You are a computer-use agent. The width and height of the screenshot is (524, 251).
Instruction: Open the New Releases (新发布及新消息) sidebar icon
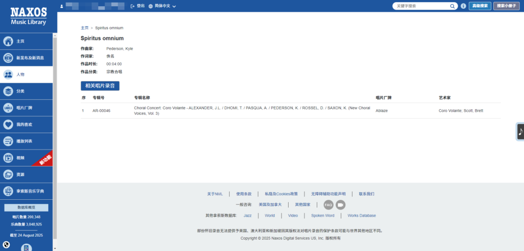tap(8, 58)
